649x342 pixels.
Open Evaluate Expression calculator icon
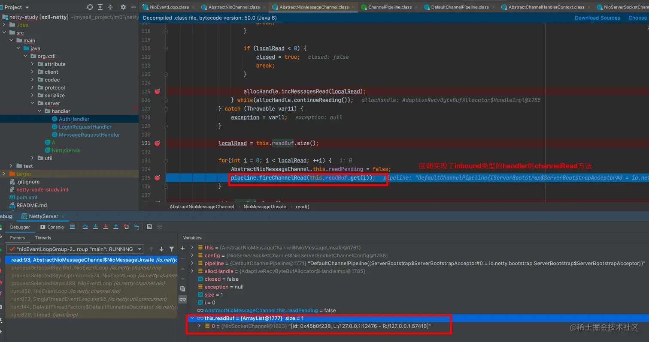pyautogui.click(x=149, y=227)
